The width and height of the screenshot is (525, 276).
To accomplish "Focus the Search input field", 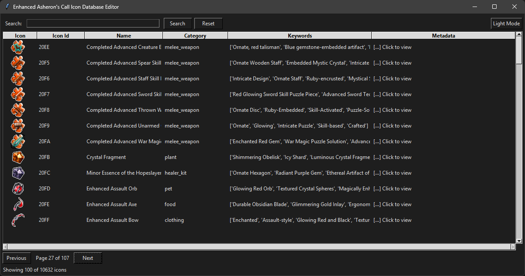I will 93,24.
